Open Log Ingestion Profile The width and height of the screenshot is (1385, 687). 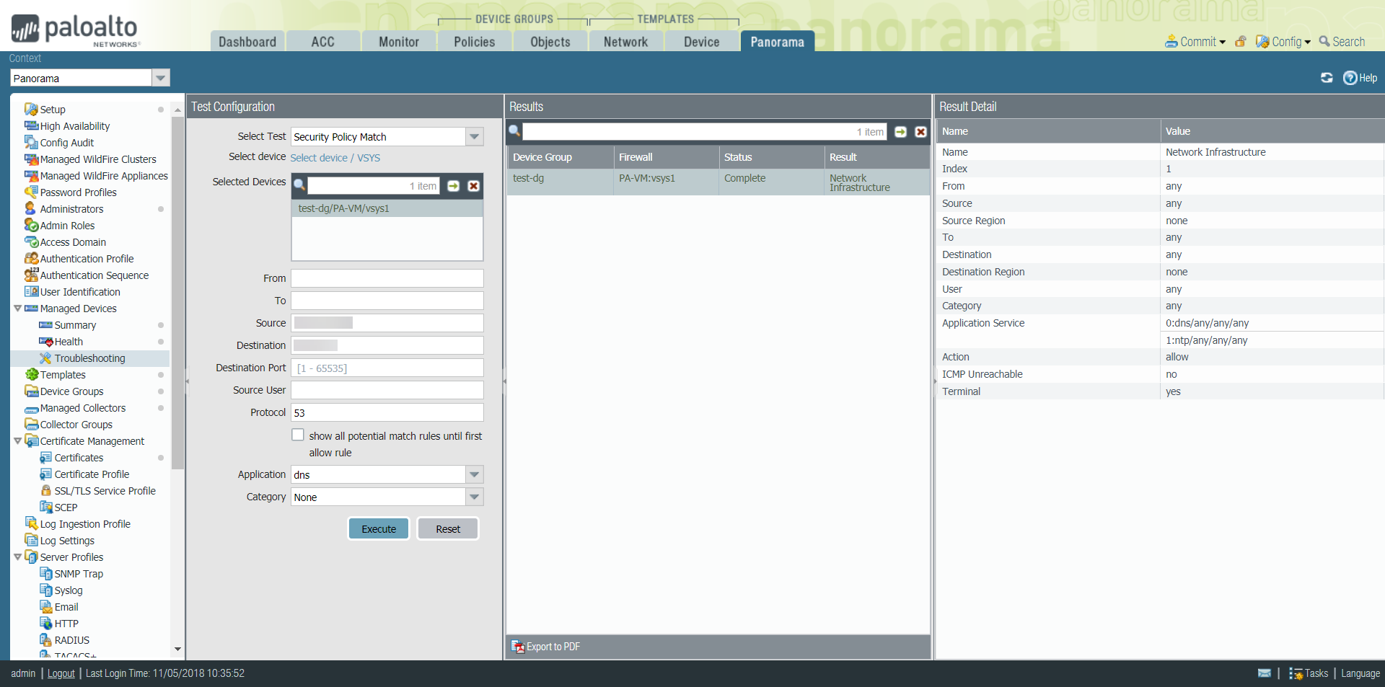click(x=85, y=524)
